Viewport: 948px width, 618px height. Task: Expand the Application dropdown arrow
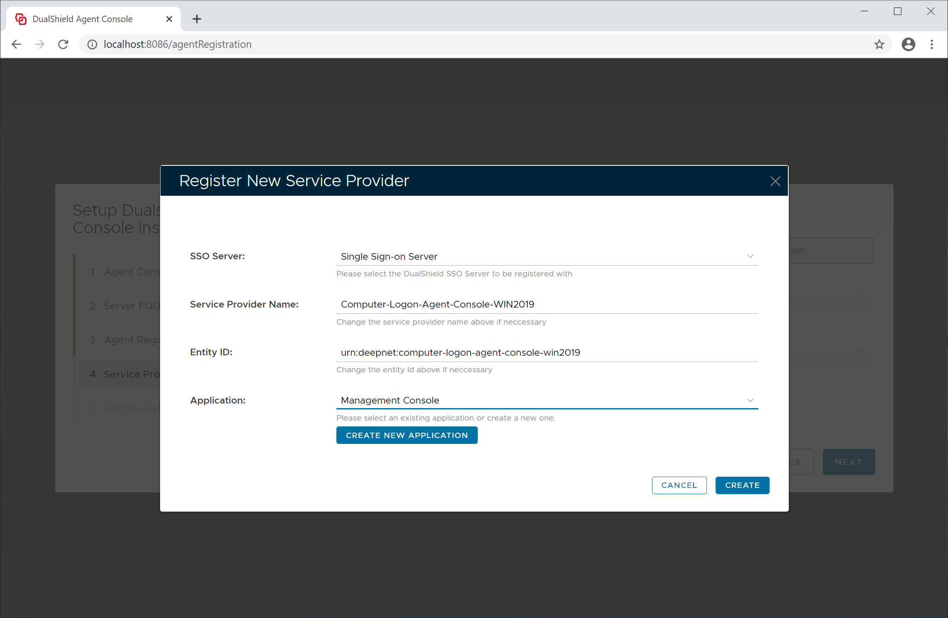tap(750, 400)
